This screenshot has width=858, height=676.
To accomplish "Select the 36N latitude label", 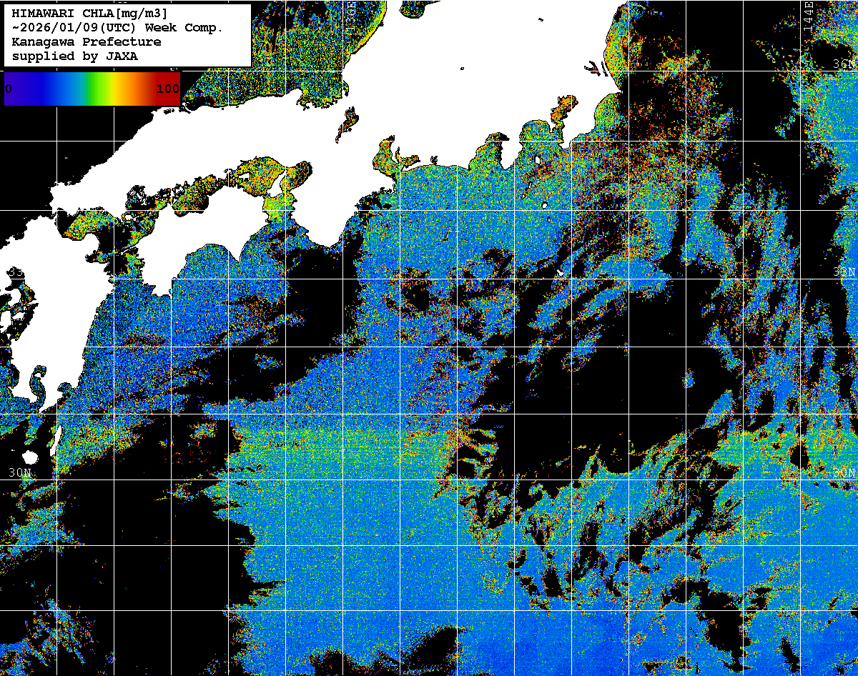I will 844,64.
